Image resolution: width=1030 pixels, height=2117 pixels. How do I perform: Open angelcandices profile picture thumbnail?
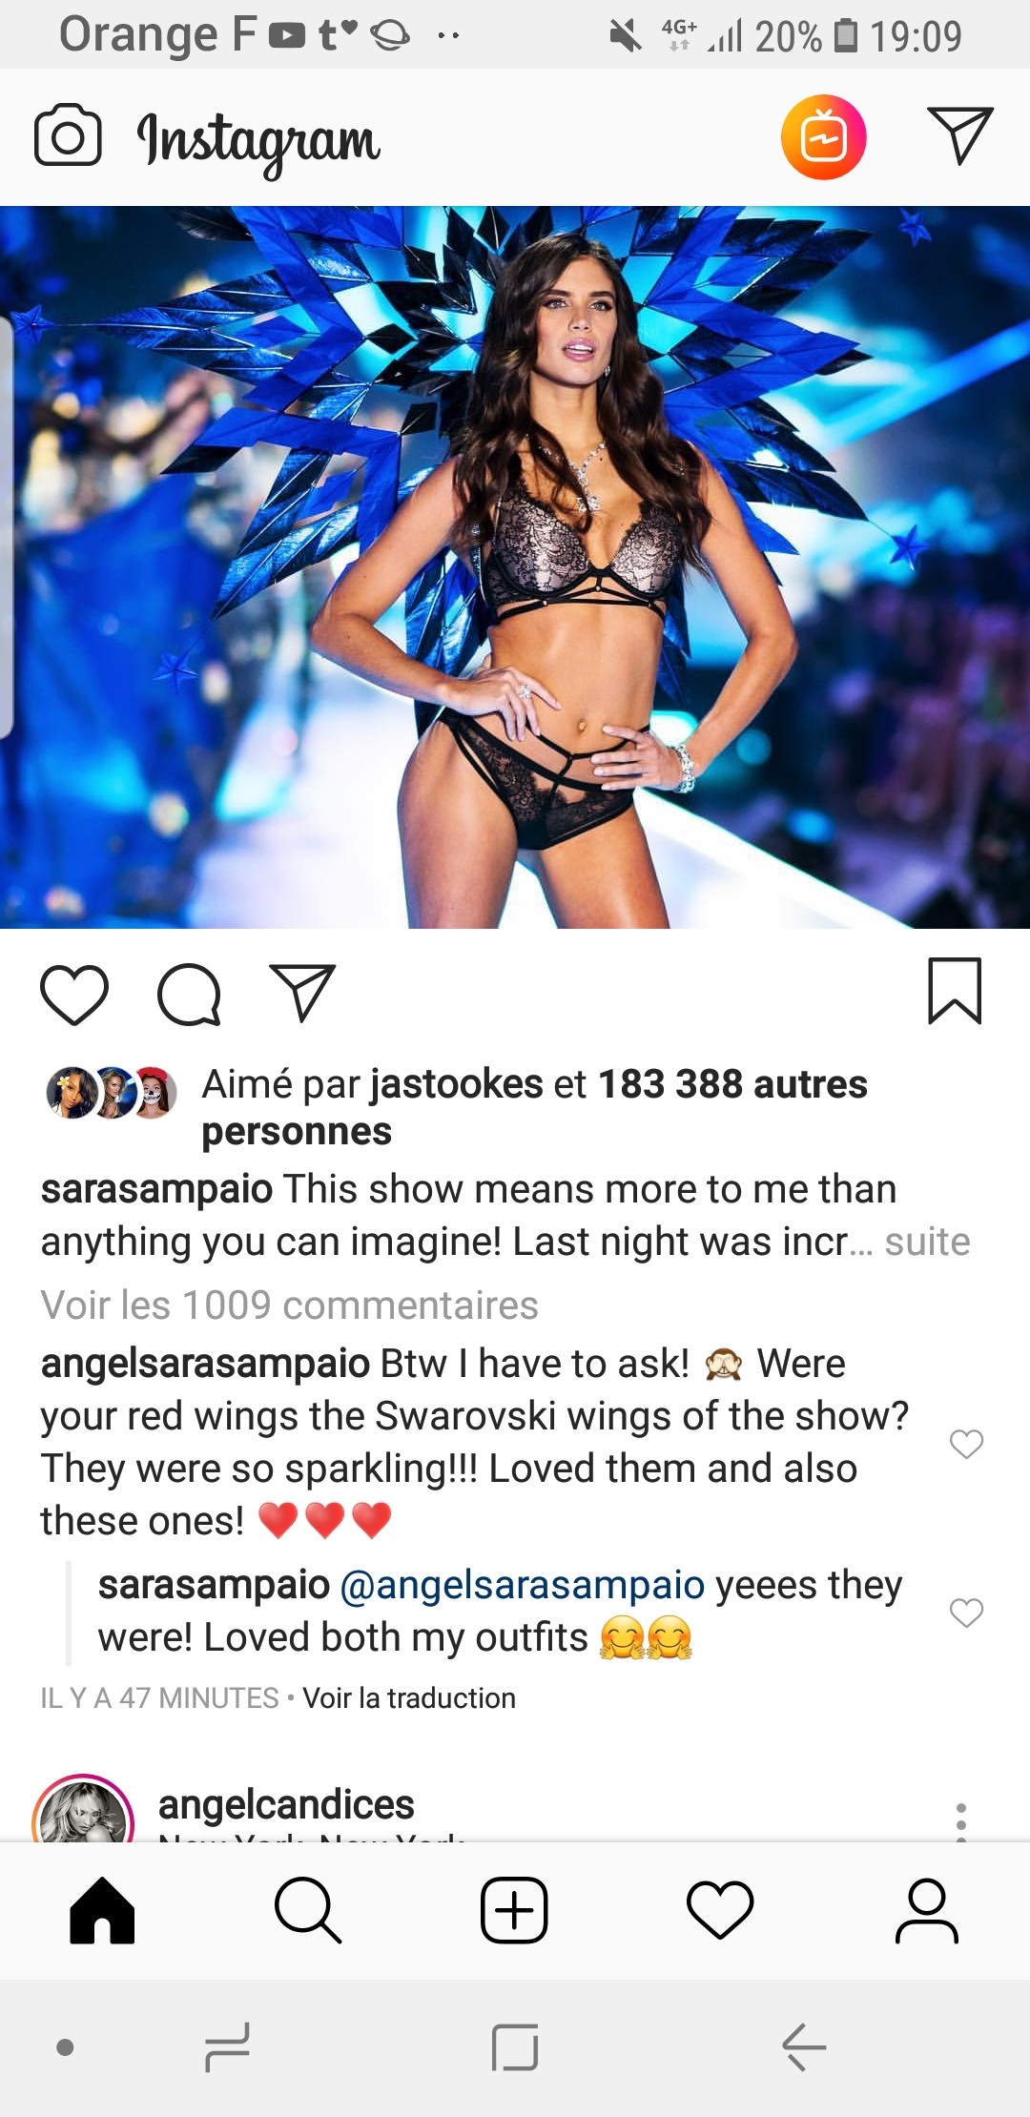(x=83, y=1810)
